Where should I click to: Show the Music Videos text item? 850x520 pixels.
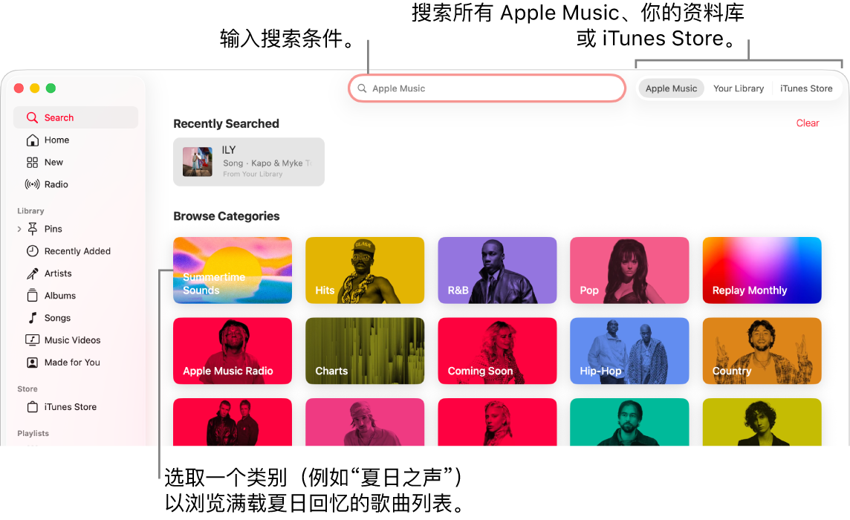73,340
